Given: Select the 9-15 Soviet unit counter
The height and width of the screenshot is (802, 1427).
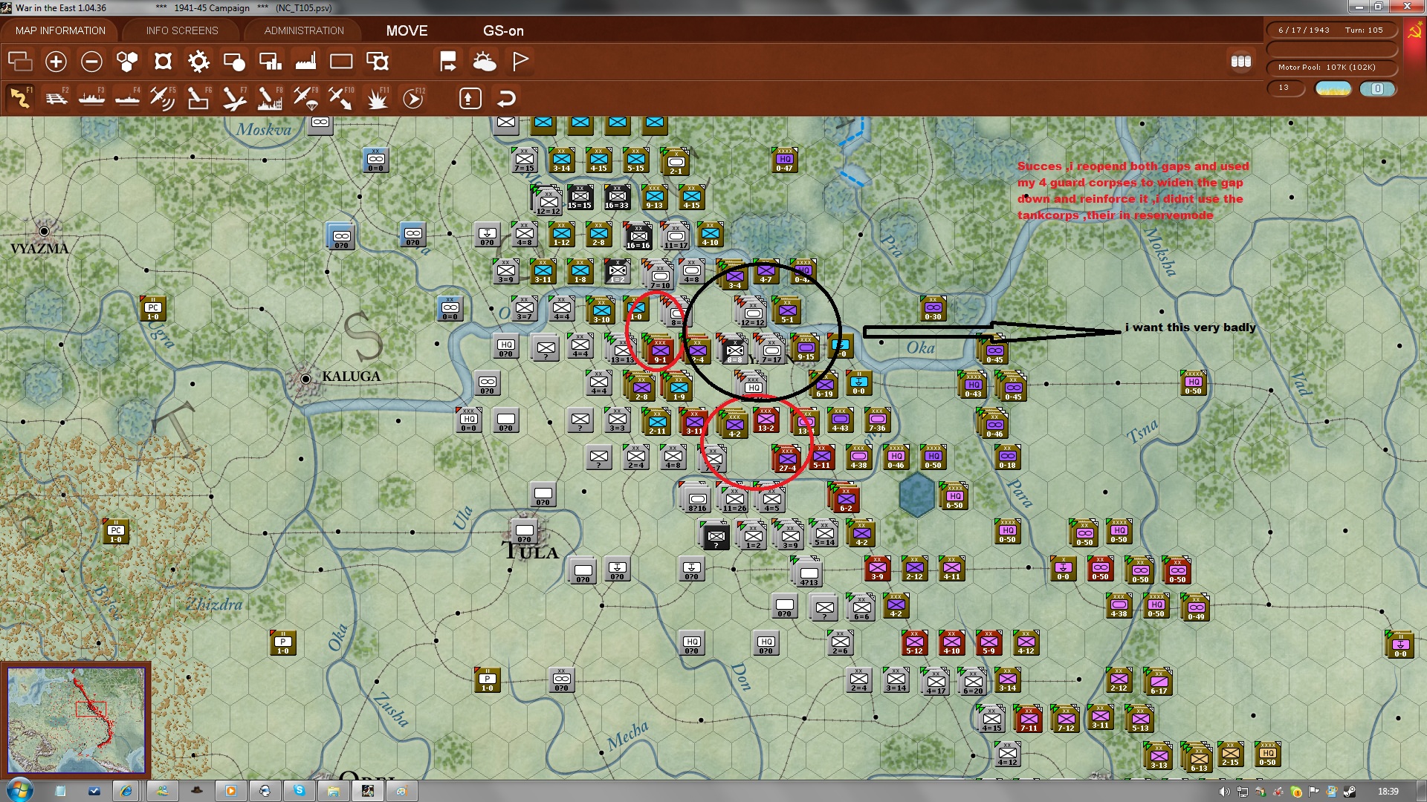Looking at the screenshot, I should tap(805, 348).
